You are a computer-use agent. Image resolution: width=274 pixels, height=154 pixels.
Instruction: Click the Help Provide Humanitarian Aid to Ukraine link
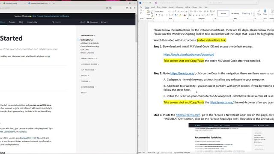click(x=51, y=16)
